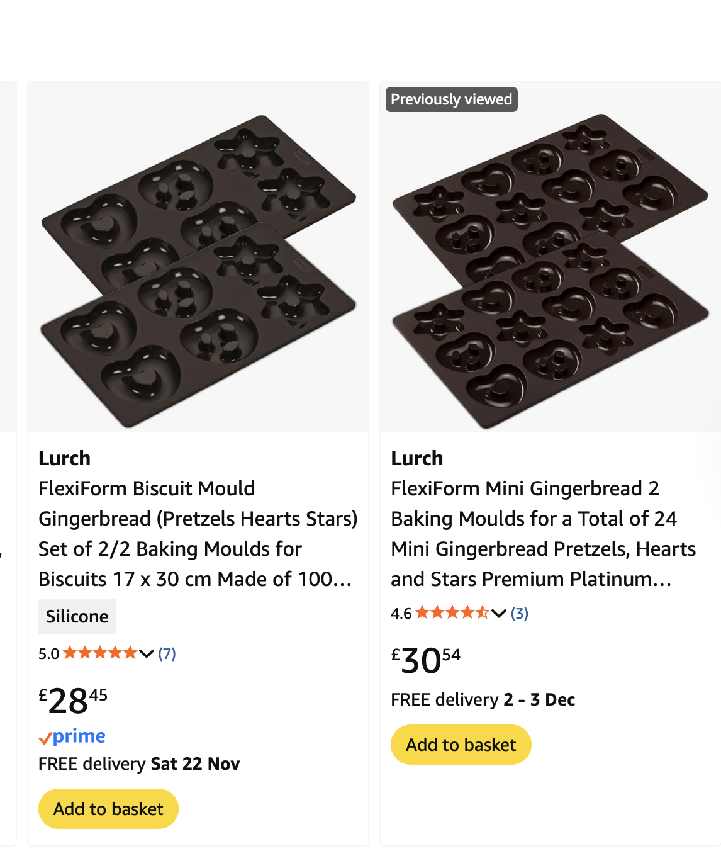The height and width of the screenshot is (856, 721).
Task: Click the £28.45 price
Action: coord(73,701)
